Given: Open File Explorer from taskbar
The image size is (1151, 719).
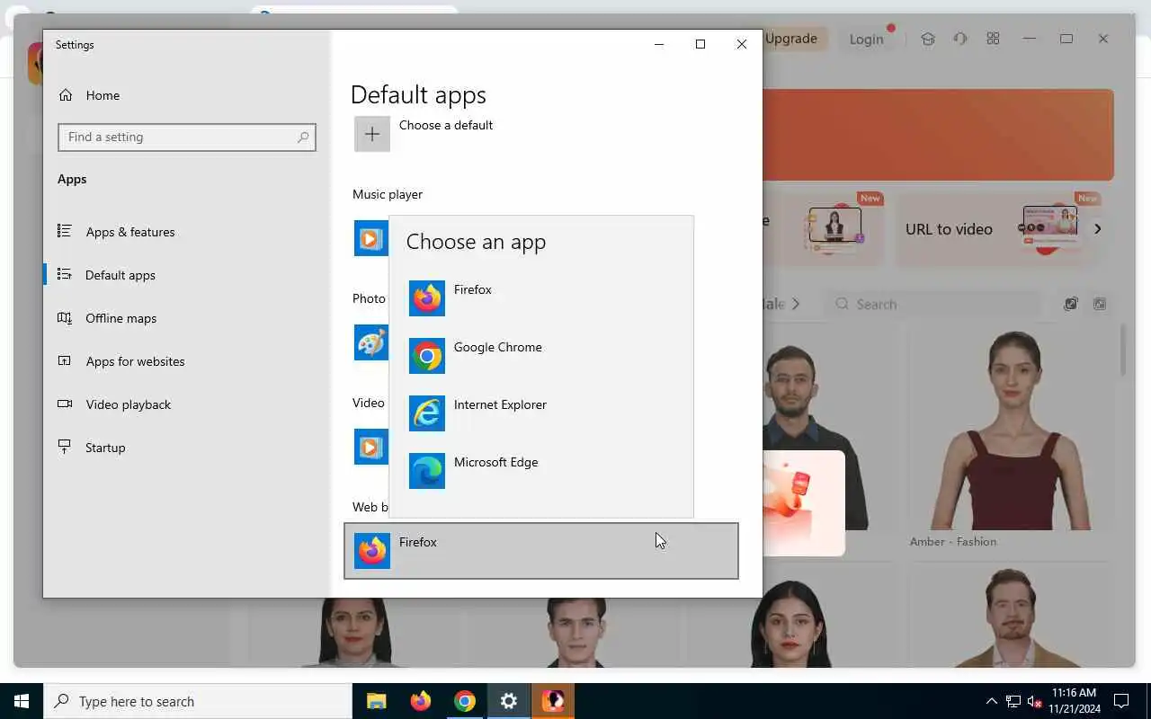Looking at the screenshot, I should (x=376, y=701).
